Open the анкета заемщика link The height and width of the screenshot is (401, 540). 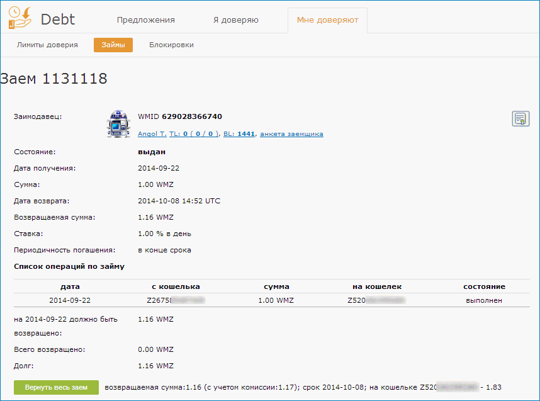click(291, 134)
